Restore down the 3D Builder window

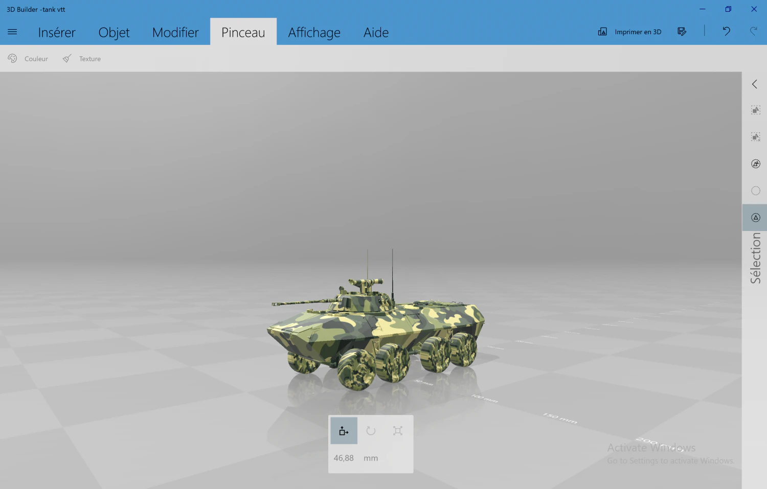[x=728, y=9]
